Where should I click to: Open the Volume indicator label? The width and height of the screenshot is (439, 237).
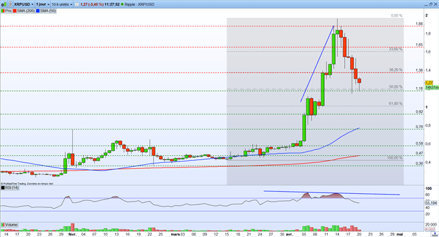click(11, 225)
